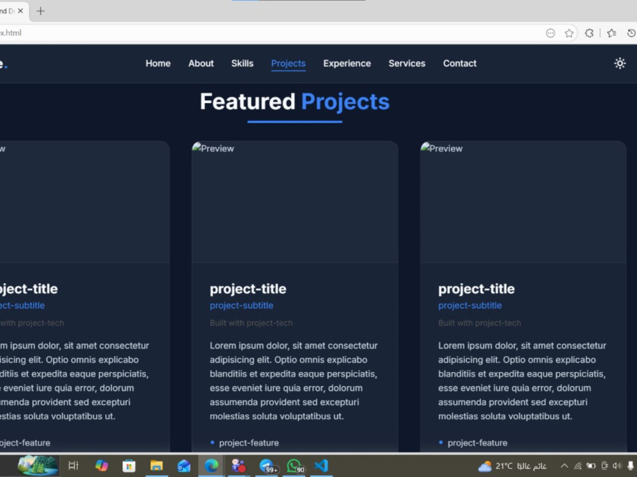Open the Windows widgets landscape icon

click(x=38, y=466)
